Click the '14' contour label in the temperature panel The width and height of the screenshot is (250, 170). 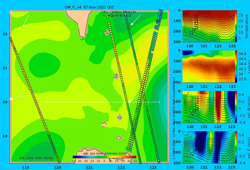point(191,33)
